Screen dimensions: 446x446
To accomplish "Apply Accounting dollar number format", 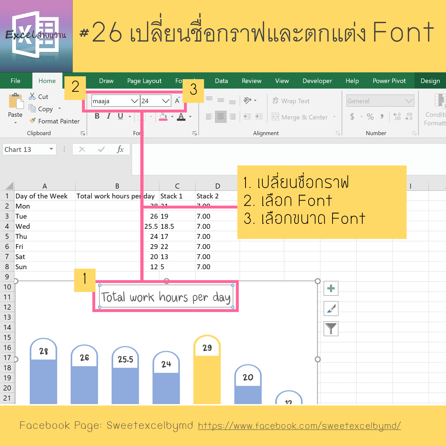I will (352, 116).
